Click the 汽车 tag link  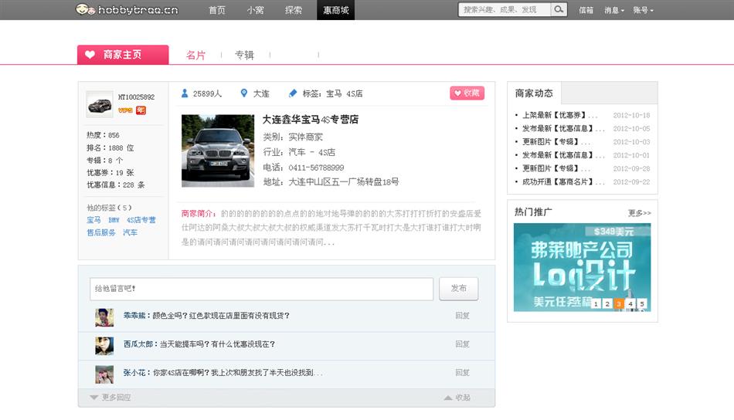130,232
